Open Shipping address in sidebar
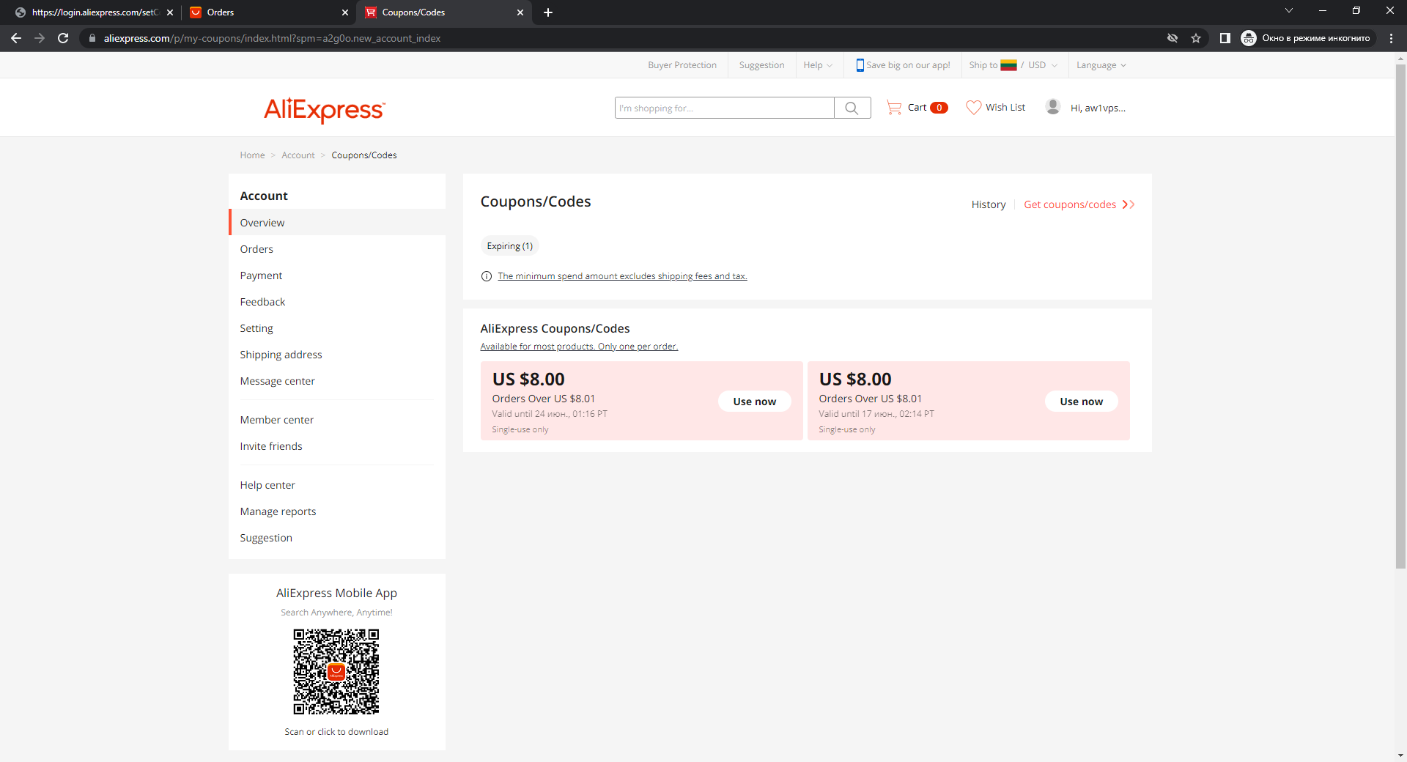Screen dimensions: 1407x762 (x=337, y=355)
